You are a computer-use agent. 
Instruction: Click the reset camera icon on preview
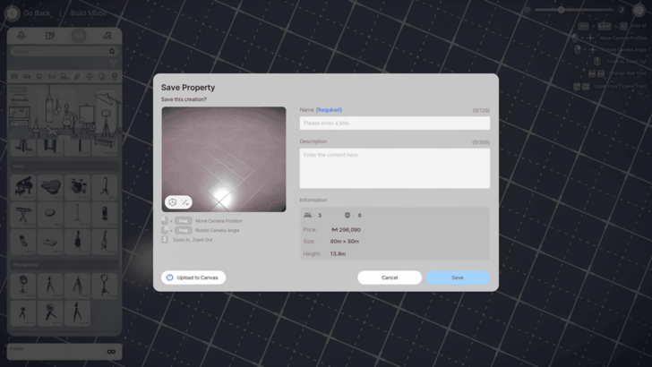(173, 202)
